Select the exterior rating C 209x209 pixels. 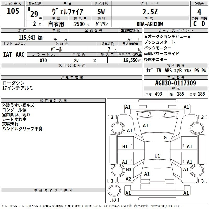pyautogui.click(x=195, y=24)
